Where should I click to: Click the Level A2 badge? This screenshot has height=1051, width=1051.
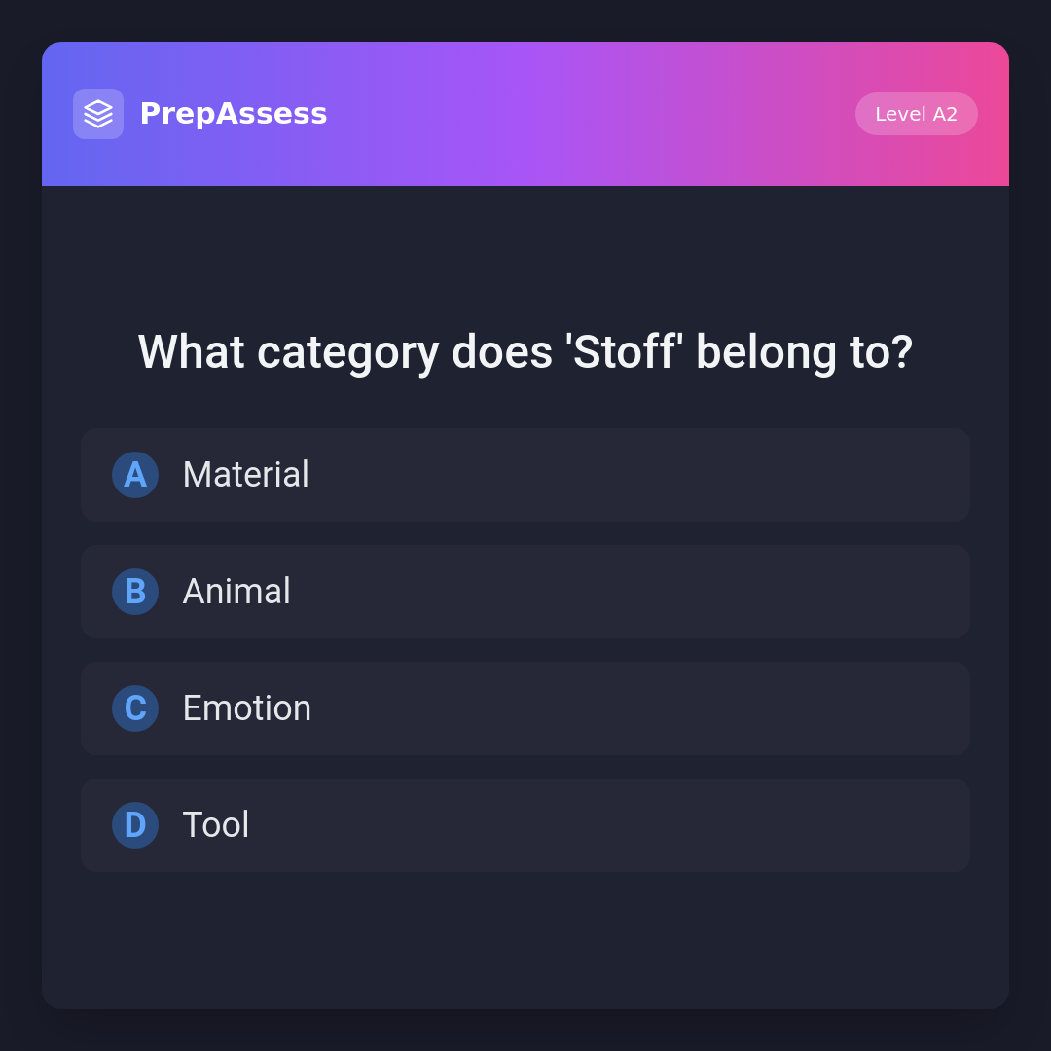pyautogui.click(x=916, y=114)
